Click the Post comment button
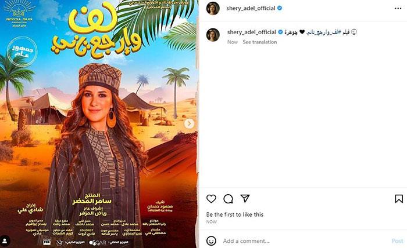This screenshot has height=248, width=407. pyautogui.click(x=397, y=241)
